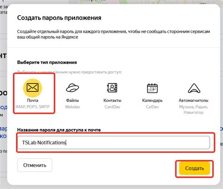
Task: Click the CardDav caption under Контакты
Action: (x=112, y=107)
